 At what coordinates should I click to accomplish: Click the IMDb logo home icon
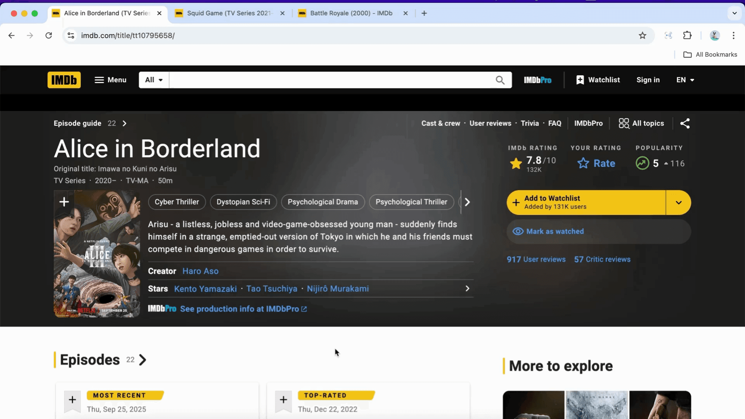pos(64,80)
